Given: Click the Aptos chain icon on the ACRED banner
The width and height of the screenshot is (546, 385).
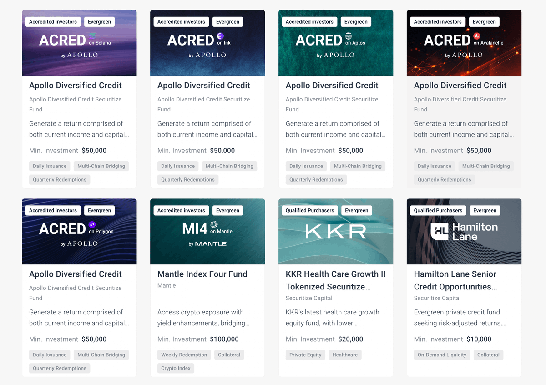Looking at the screenshot, I should click(x=349, y=36).
